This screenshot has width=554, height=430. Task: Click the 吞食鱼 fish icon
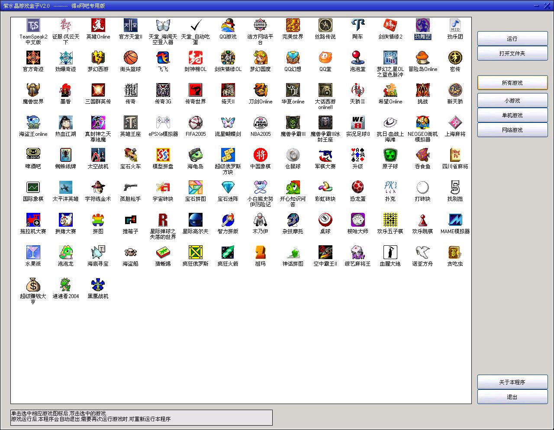[x=423, y=155]
